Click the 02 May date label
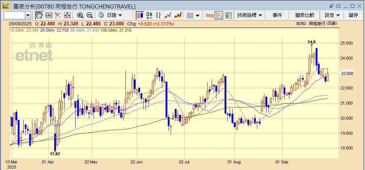This screenshot has width=365, height=170. [x=91, y=162]
